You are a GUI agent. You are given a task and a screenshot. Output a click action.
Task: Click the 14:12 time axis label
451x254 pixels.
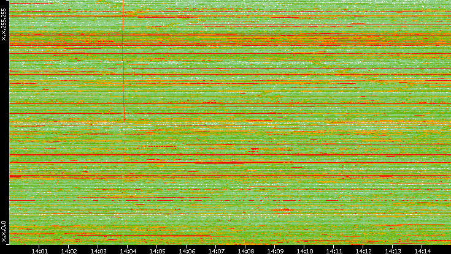click(x=363, y=251)
